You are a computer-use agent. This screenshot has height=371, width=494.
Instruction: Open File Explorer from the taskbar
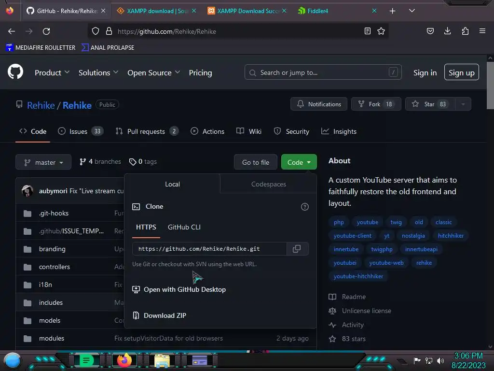162,360
